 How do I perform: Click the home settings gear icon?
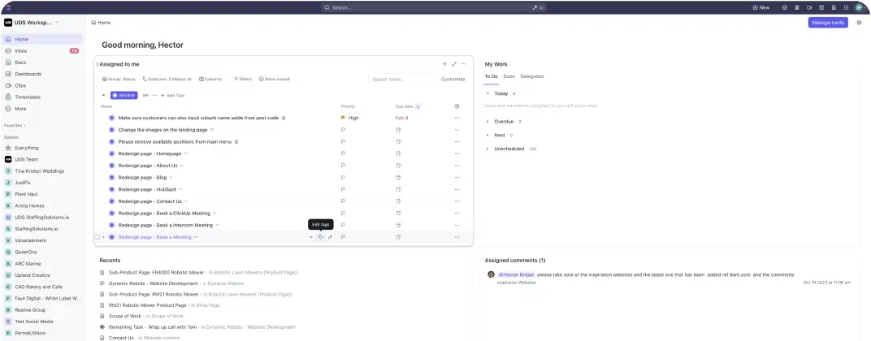[x=859, y=23]
